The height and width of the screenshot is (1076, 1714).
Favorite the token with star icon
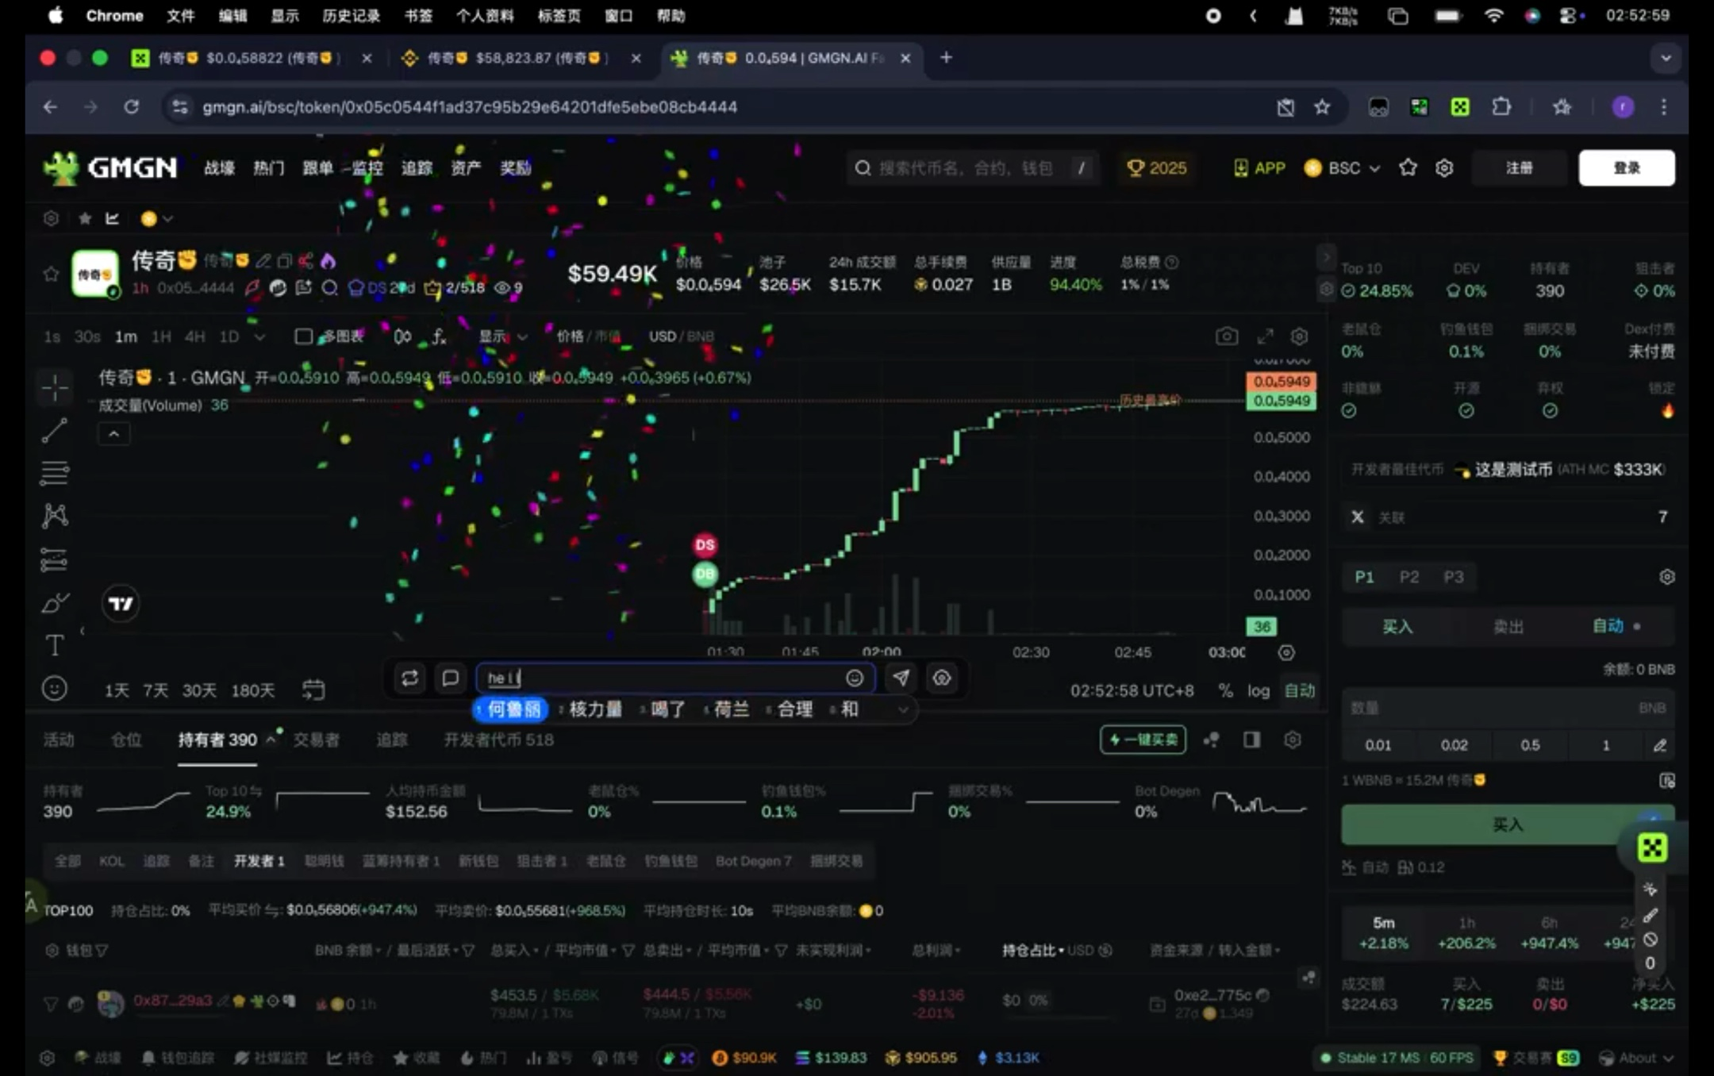51,275
